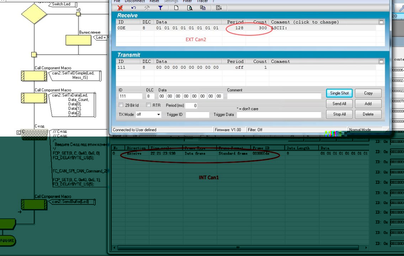The image size is (404, 256).
Task: Click the Period header in Receive table
Action: click(235, 22)
